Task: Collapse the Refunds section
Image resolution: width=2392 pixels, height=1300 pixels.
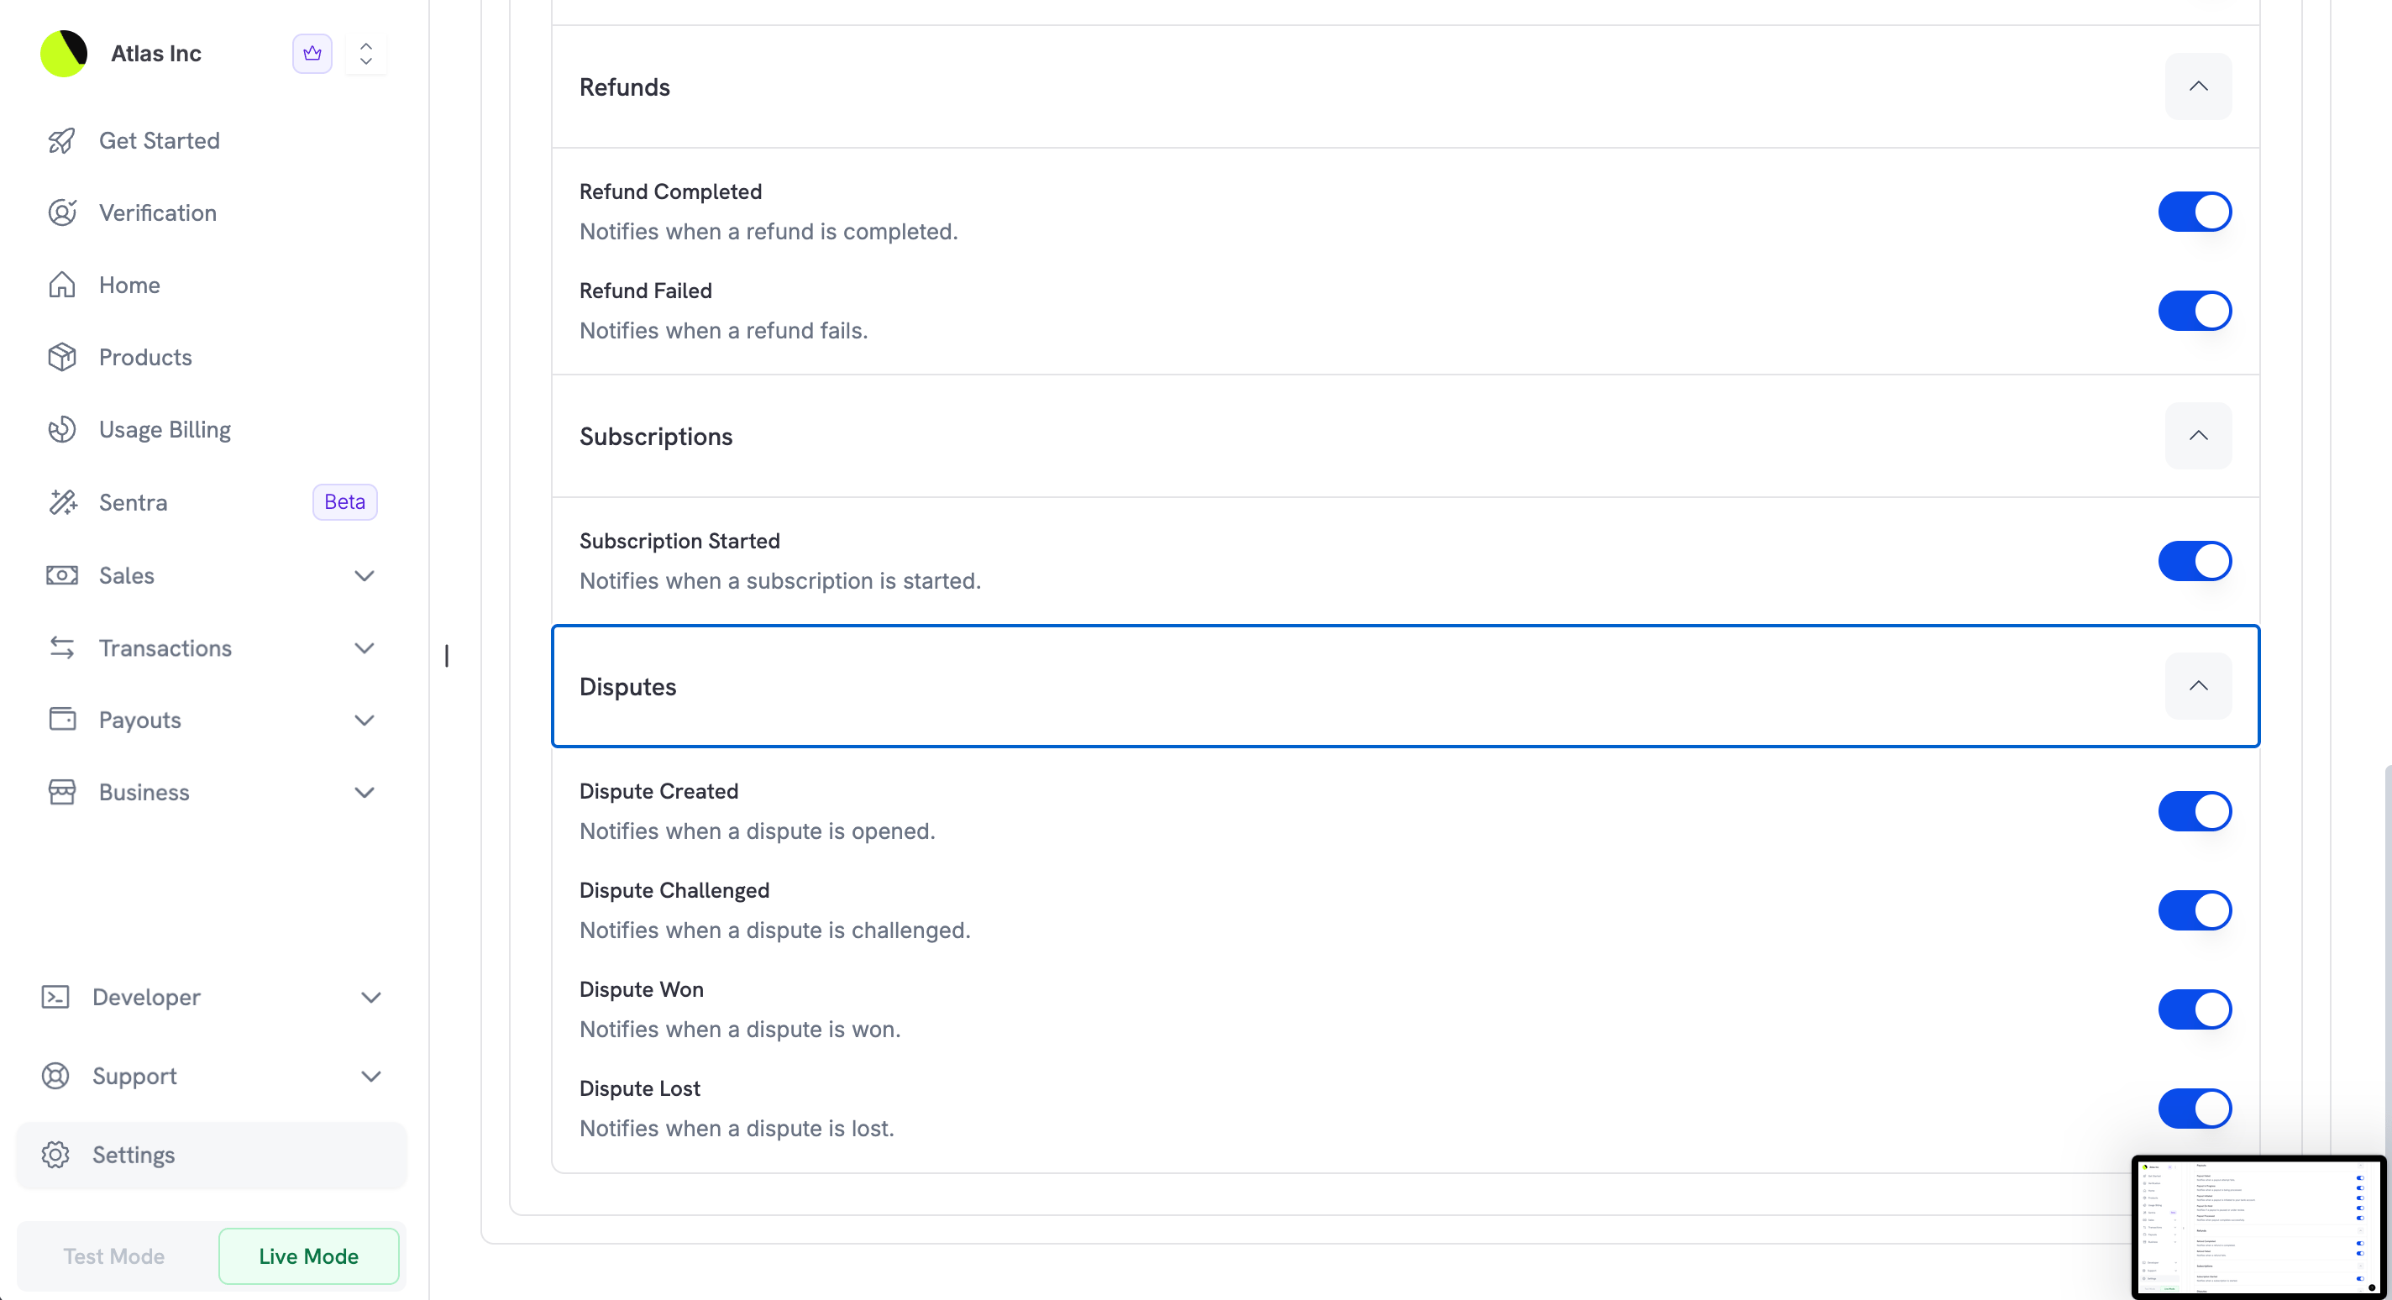Action: (2199, 86)
